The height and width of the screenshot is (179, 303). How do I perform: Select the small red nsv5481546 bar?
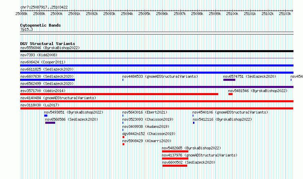coord(230,94)
